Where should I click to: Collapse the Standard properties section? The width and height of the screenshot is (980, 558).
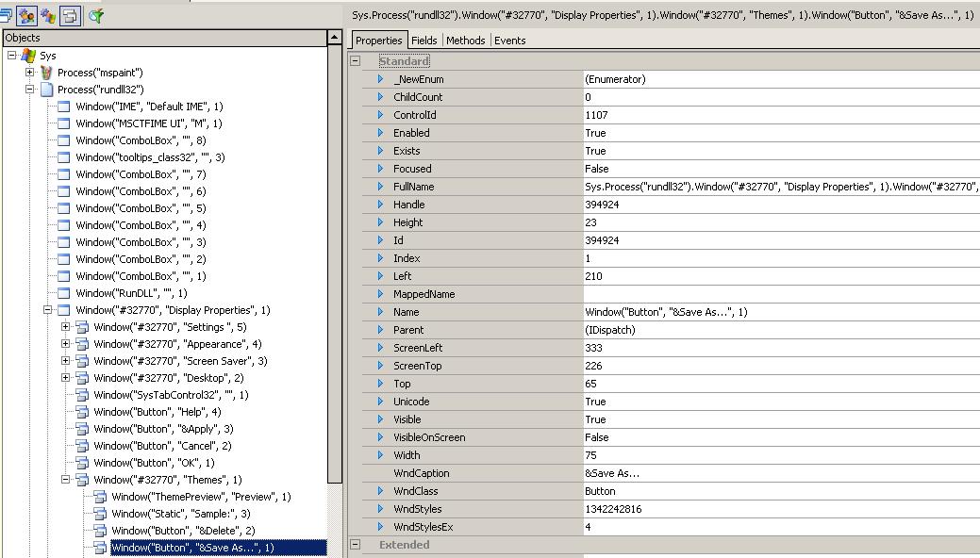pyautogui.click(x=356, y=61)
